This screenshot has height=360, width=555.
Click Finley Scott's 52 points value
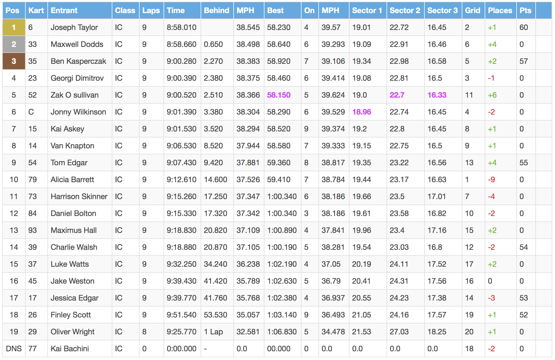tap(524, 315)
